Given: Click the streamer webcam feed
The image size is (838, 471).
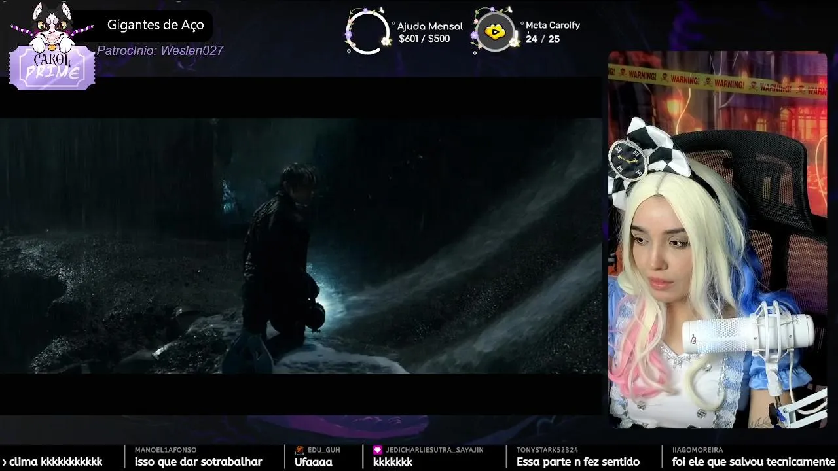Looking at the screenshot, I should 718,239.
